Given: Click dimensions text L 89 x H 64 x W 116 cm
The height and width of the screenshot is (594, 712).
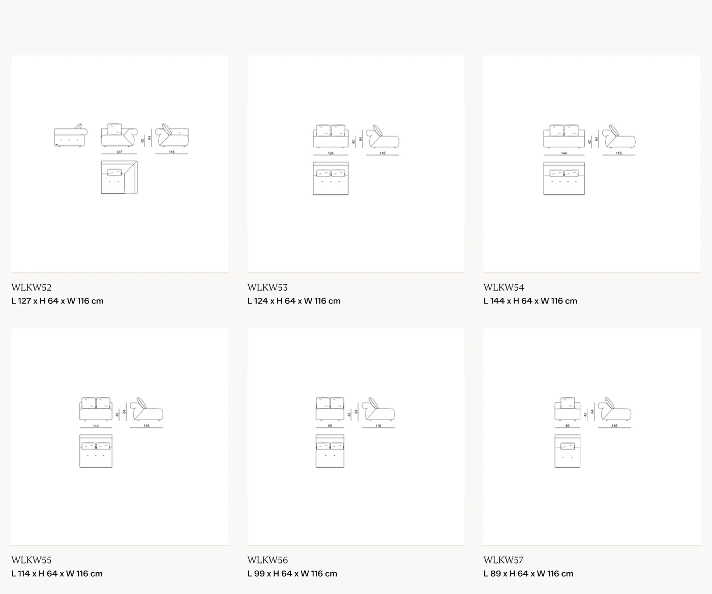Looking at the screenshot, I should coord(528,574).
